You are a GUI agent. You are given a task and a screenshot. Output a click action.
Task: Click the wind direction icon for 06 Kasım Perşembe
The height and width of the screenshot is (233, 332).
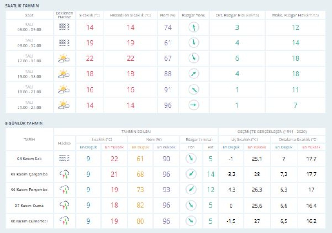point(191,190)
